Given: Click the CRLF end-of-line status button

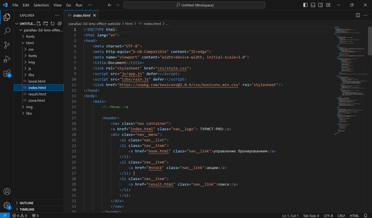Looking at the screenshot, I should coord(341,216).
